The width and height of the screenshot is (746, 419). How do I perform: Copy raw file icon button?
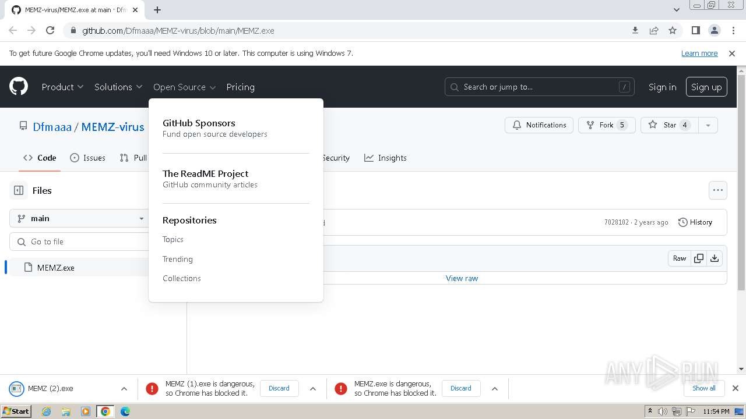[698, 258]
